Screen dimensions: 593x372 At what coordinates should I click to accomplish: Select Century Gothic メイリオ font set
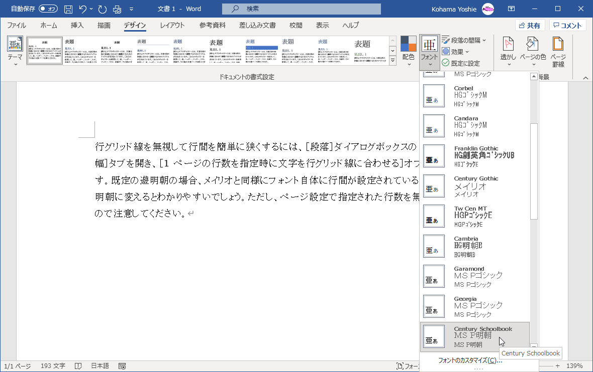[x=474, y=186]
